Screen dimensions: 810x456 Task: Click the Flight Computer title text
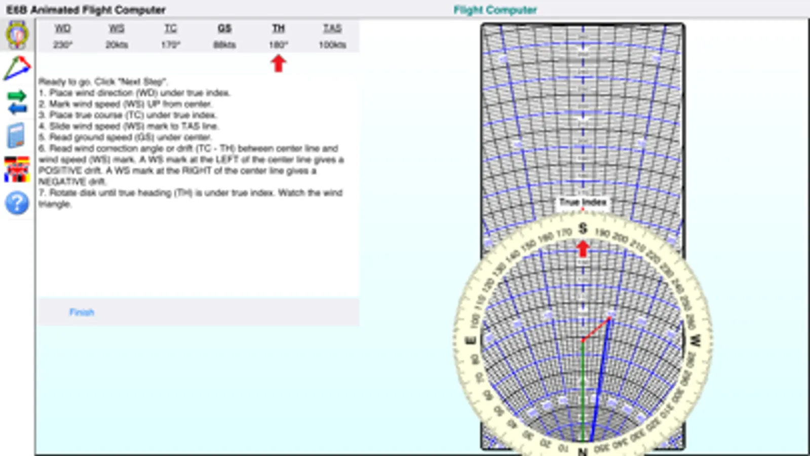click(495, 10)
